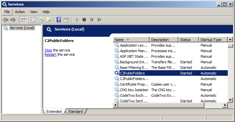
Task: Click 'The CNG key...' description cell
Action: click(163, 90)
